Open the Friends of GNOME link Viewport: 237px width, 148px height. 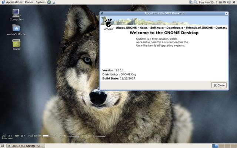(199, 28)
